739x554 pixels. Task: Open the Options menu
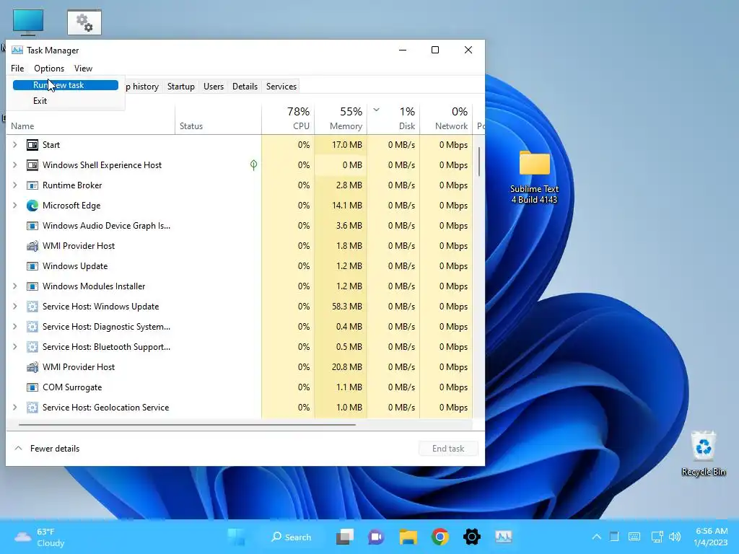click(49, 69)
